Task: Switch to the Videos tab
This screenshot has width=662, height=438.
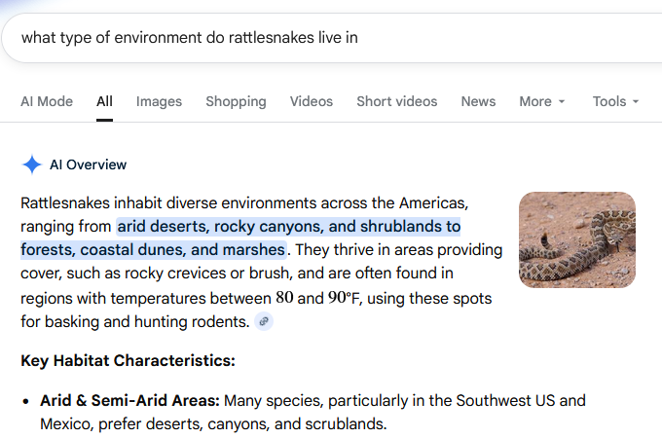Action: pos(311,101)
